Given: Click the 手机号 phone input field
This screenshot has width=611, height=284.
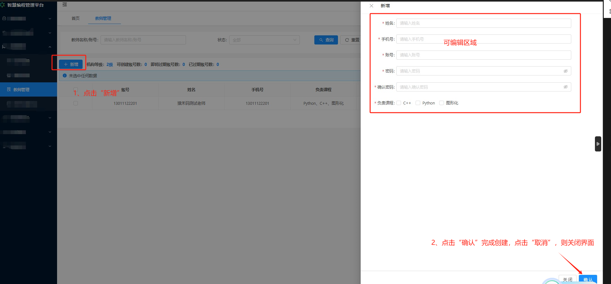Looking at the screenshot, I should click(x=483, y=39).
